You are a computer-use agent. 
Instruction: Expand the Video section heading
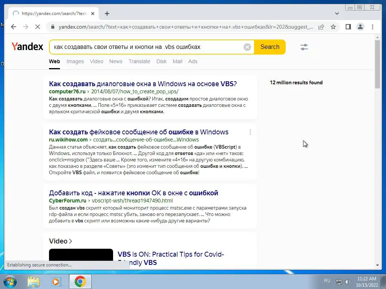[x=60, y=241]
